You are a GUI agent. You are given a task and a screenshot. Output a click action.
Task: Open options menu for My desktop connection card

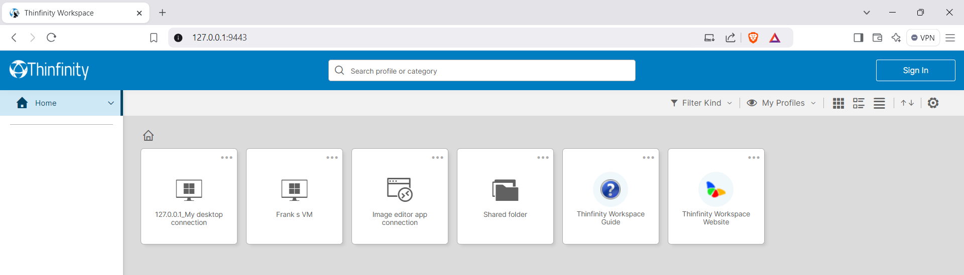(x=226, y=157)
